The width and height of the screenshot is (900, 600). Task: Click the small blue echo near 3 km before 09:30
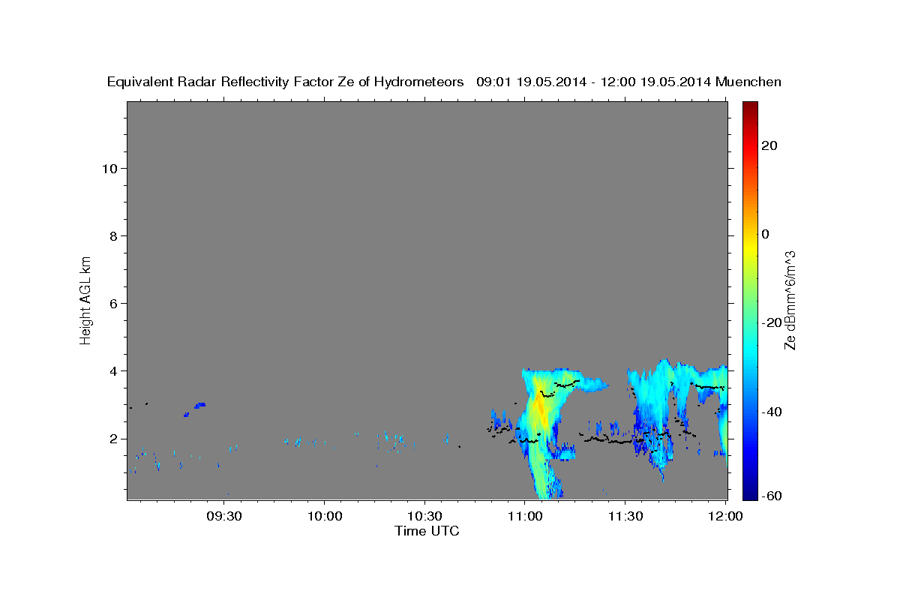pyautogui.click(x=199, y=405)
